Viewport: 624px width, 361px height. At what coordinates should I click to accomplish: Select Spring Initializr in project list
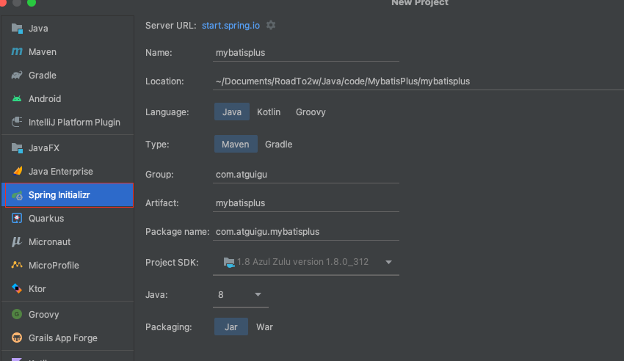coord(68,195)
